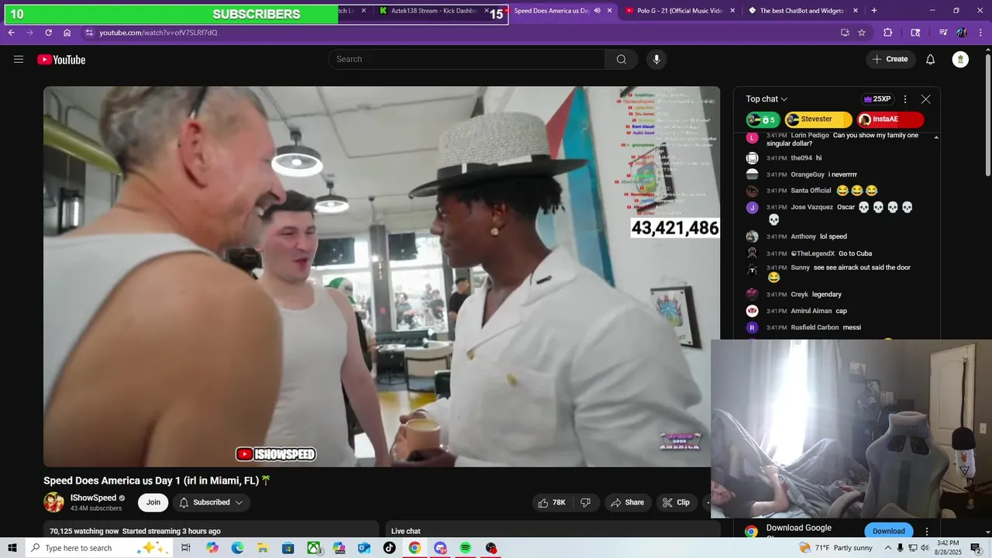Image resolution: width=992 pixels, height=558 pixels.
Task: Share this video
Action: click(627, 502)
